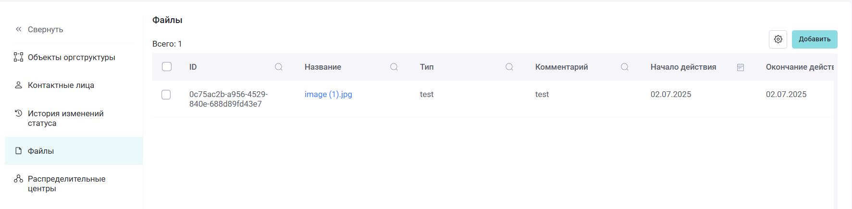The width and height of the screenshot is (852, 209).
Task: Click search icon in Тип column
Action: [509, 67]
